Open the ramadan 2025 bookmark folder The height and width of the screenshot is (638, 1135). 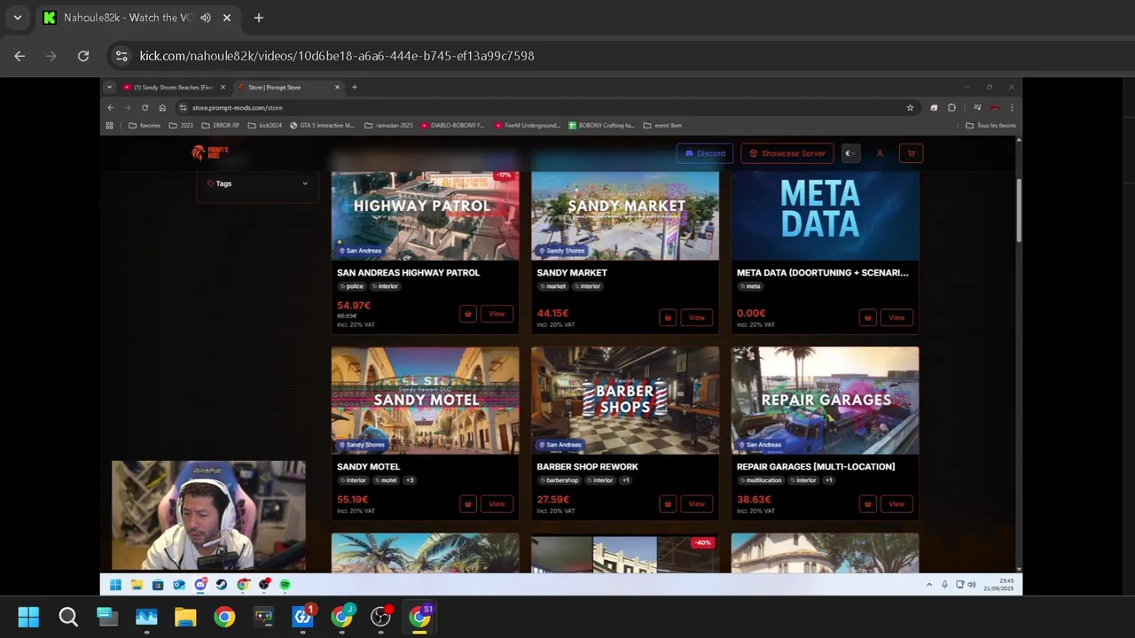388,125
